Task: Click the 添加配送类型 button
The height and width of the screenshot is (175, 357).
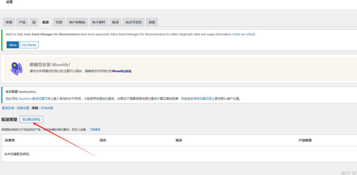Action: 31,119
